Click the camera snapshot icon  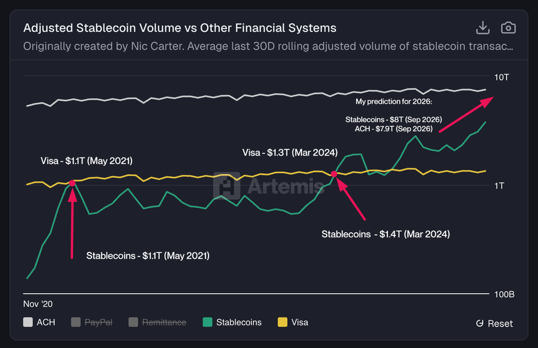508,28
